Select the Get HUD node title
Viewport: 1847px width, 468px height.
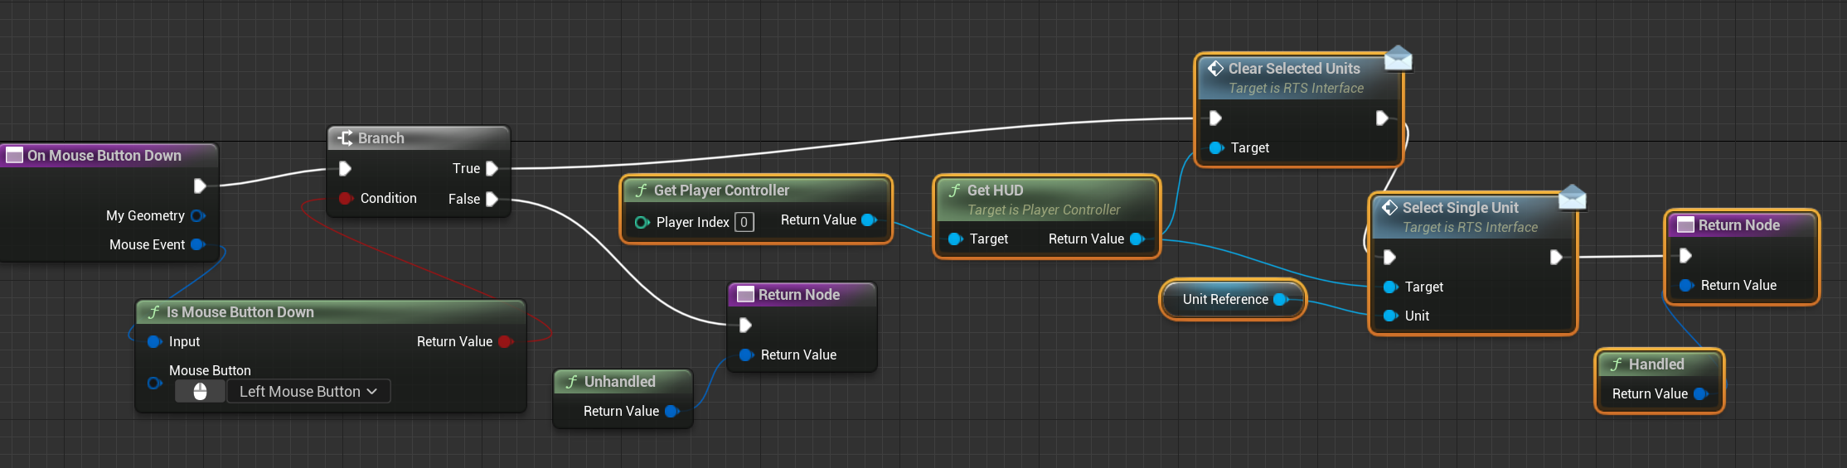[995, 191]
